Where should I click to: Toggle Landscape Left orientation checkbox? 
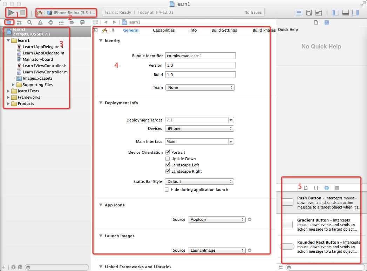click(168, 165)
